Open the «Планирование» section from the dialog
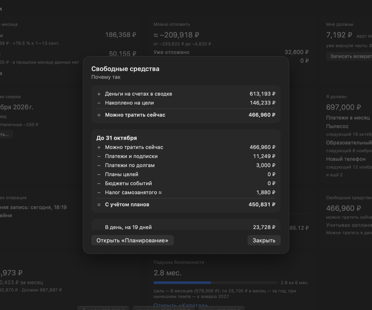 (x=132, y=240)
